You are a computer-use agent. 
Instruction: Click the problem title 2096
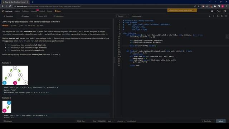(31, 21)
